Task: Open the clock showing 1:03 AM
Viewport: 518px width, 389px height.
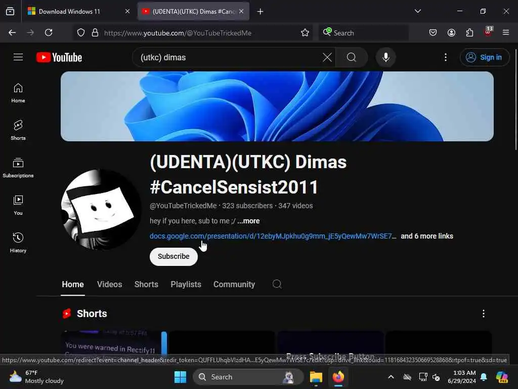Action: 461,377
